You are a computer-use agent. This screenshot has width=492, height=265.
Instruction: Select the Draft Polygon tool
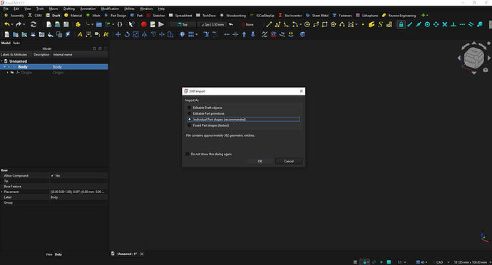(333, 24)
